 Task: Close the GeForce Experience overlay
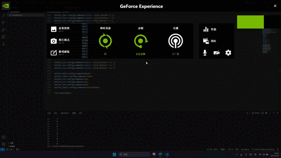tap(275, 6)
